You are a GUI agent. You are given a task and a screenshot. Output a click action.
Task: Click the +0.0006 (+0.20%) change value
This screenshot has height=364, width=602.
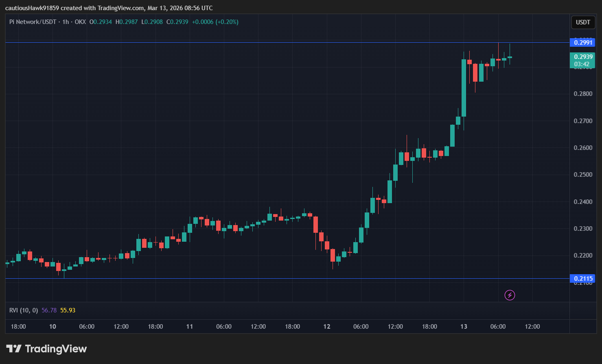(215, 22)
